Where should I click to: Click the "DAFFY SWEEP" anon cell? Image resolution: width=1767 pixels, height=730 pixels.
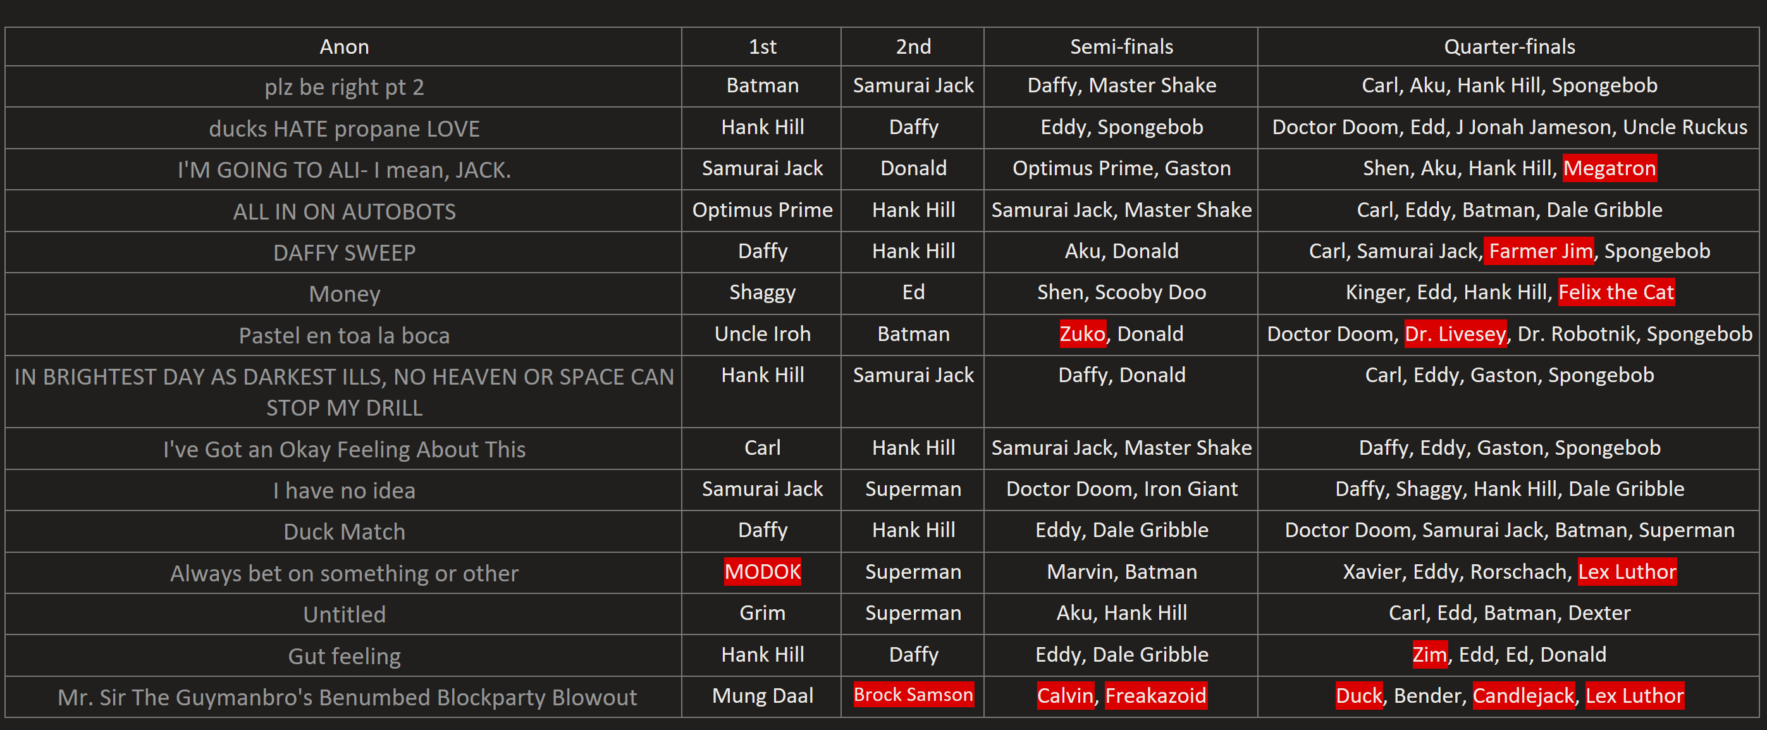[343, 252]
